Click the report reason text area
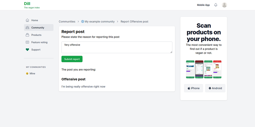 click(117, 47)
